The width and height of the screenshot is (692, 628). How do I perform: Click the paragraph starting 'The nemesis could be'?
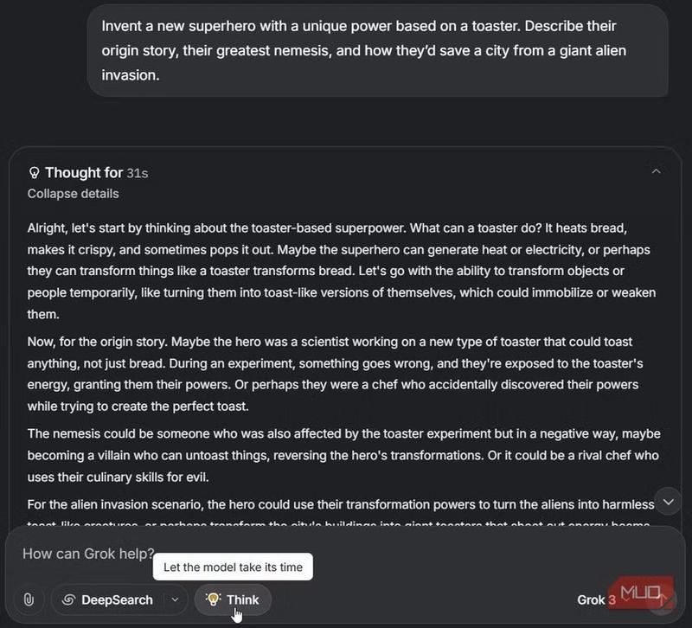(343, 455)
